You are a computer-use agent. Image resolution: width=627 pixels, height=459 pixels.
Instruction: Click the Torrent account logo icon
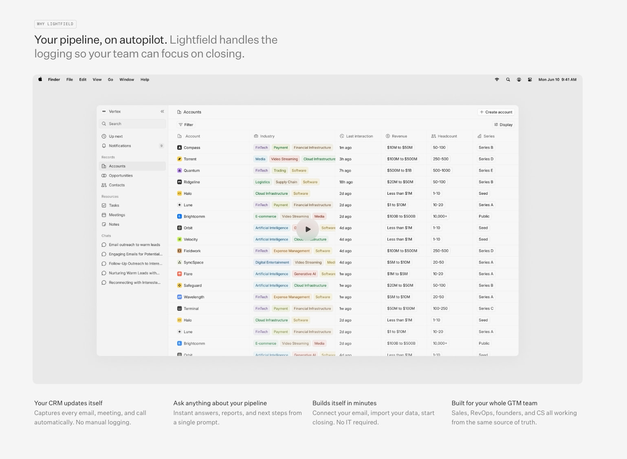pos(179,159)
